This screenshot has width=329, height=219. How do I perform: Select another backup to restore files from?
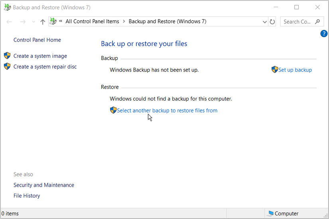[x=167, y=110]
